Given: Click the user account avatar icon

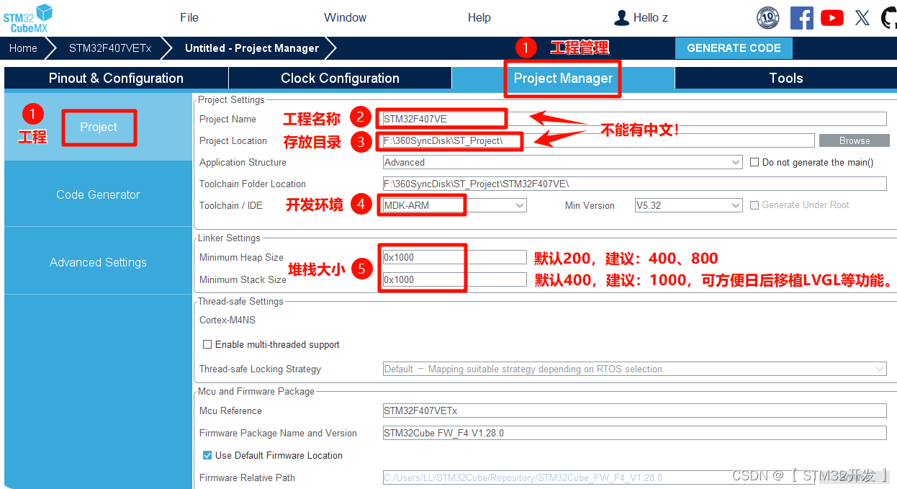Looking at the screenshot, I should (x=621, y=18).
